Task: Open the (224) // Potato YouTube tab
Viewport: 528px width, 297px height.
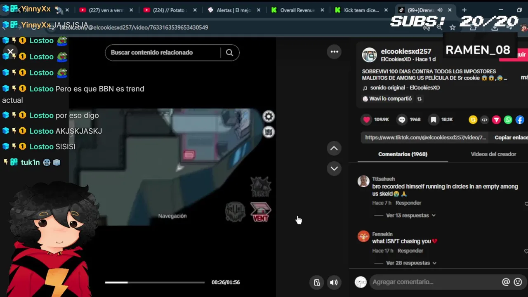Action: coord(169,10)
